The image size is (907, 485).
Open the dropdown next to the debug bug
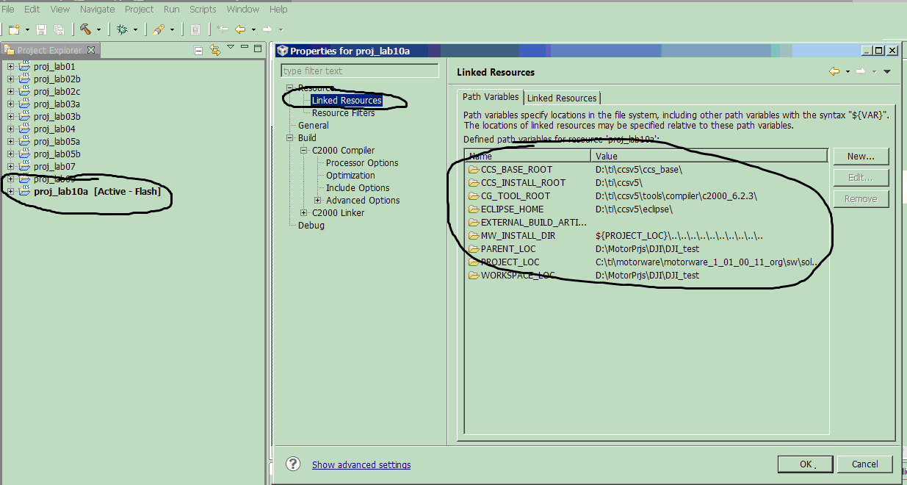pos(135,30)
